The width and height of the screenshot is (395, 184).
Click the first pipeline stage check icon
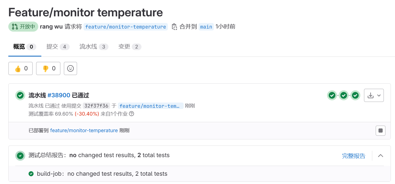332,95
